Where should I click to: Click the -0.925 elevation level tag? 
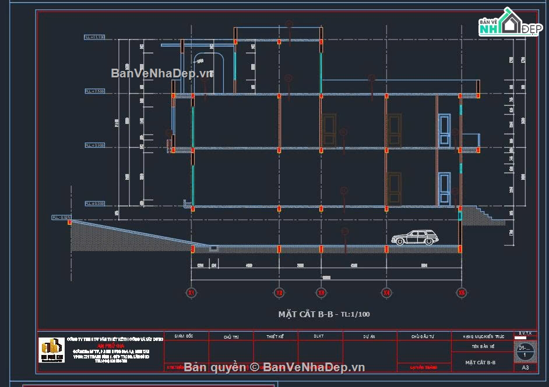[62, 217]
